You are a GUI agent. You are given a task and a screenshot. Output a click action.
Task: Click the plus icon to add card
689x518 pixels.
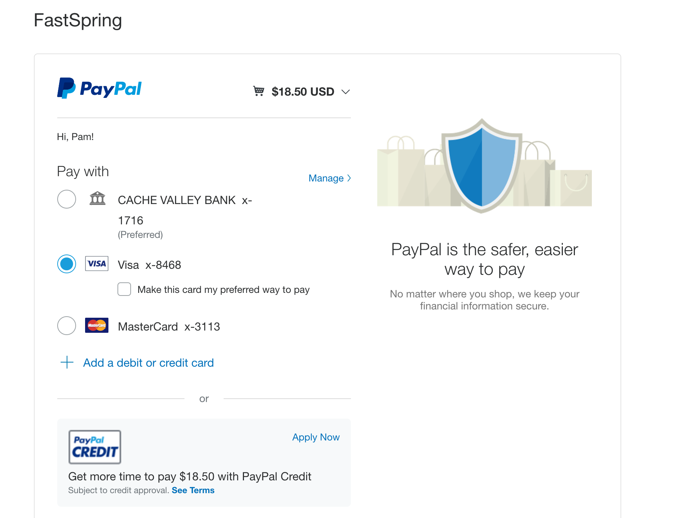click(67, 363)
